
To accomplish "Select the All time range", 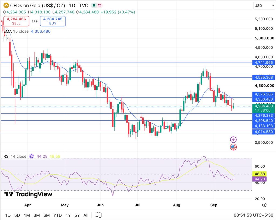I will (86, 215).
